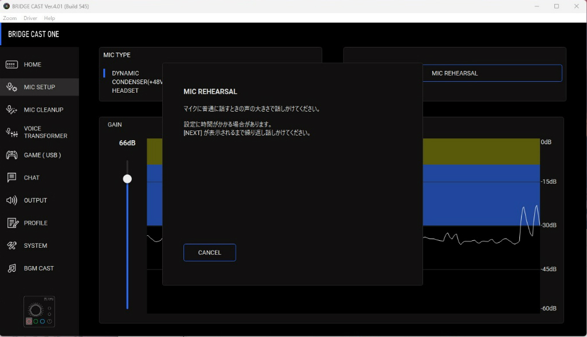Click the 0dB level label
The image size is (587, 337).
[546, 142]
